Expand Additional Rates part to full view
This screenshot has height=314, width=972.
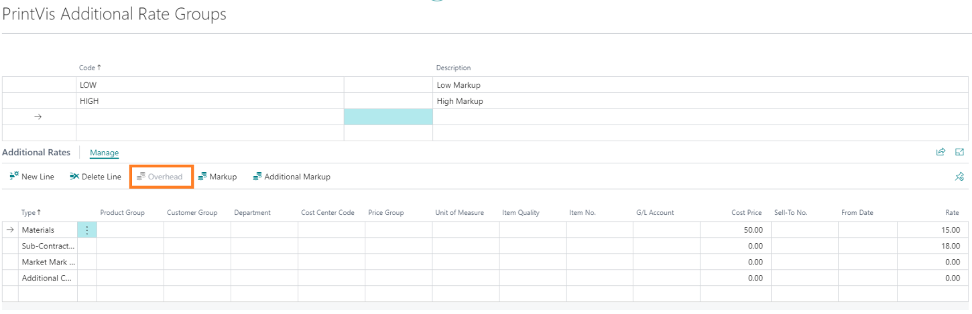tap(959, 152)
